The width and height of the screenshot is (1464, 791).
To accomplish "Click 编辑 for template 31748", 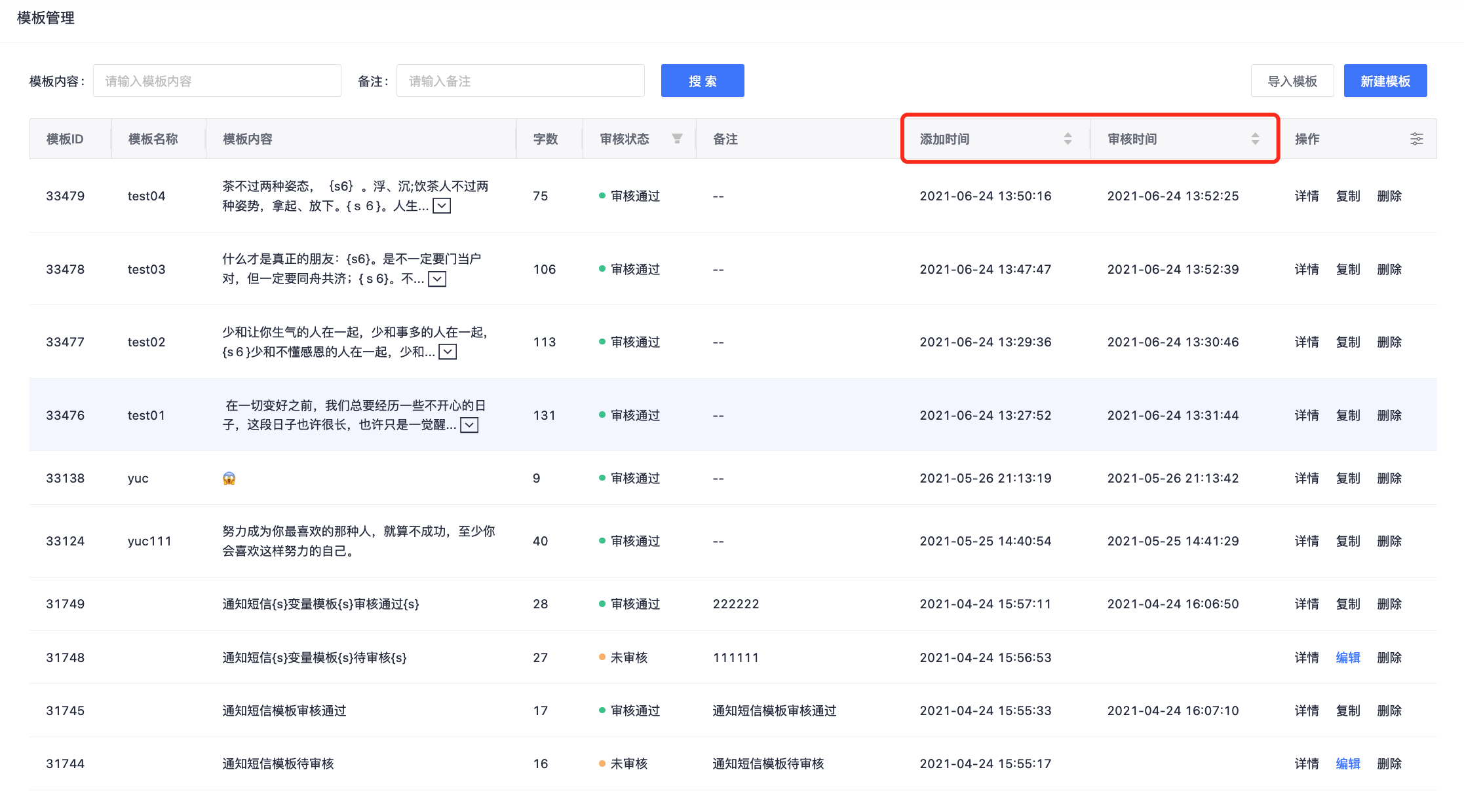I will (1348, 657).
